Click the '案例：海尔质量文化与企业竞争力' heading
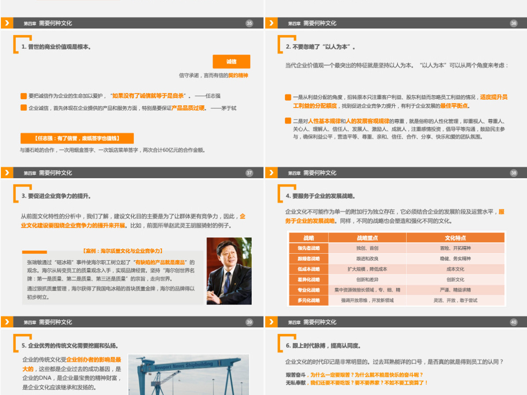The height and width of the screenshot is (395, 527). 123,251
